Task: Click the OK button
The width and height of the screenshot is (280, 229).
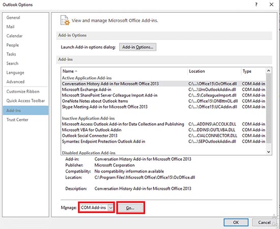Action: 236,222
